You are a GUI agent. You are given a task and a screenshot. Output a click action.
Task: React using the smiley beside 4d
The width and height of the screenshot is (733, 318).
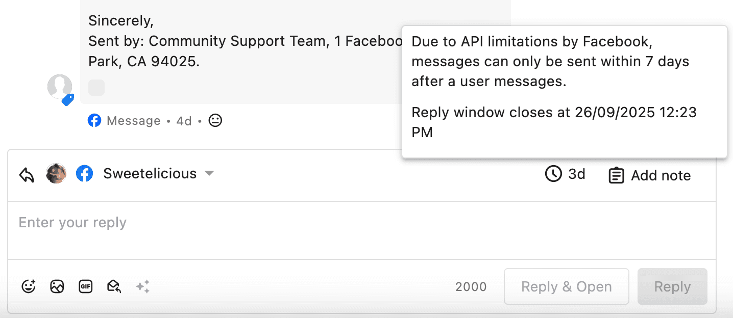(x=215, y=121)
